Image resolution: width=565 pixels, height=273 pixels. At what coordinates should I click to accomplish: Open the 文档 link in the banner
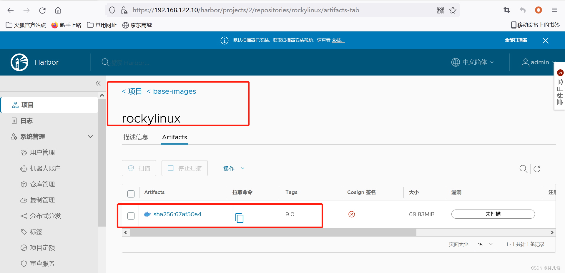(338, 40)
